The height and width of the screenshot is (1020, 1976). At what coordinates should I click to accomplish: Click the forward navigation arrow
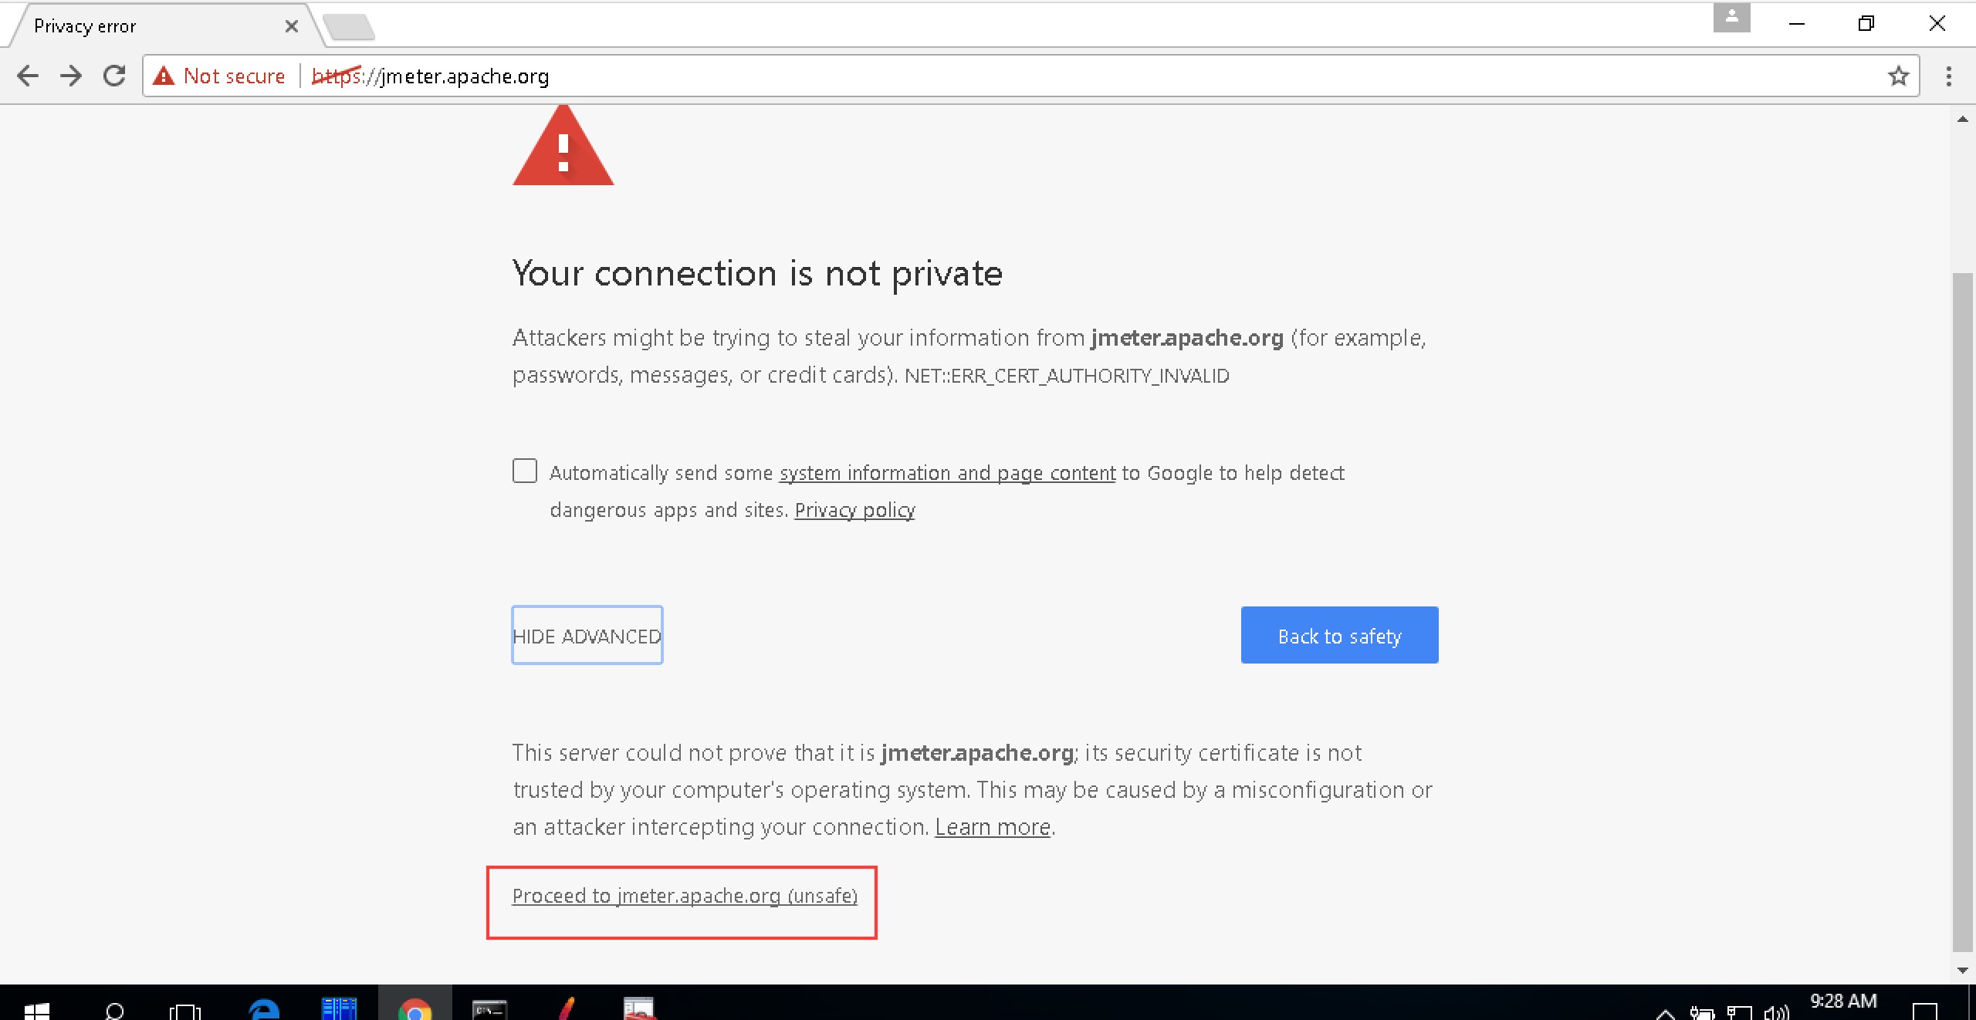tap(71, 76)
